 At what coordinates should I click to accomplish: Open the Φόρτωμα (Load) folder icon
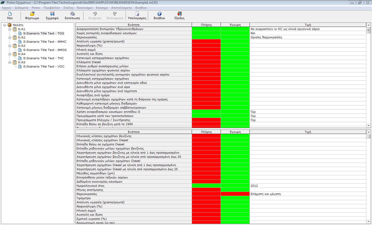[x=32, y=14]
